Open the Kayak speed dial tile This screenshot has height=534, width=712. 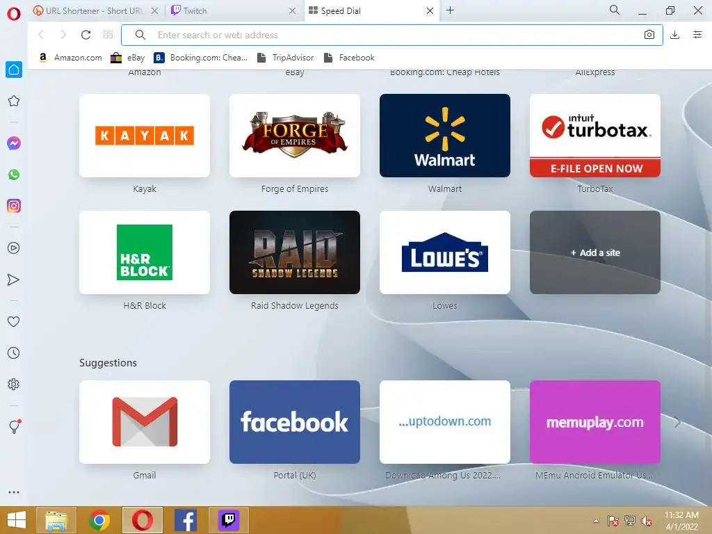[145, 136]
